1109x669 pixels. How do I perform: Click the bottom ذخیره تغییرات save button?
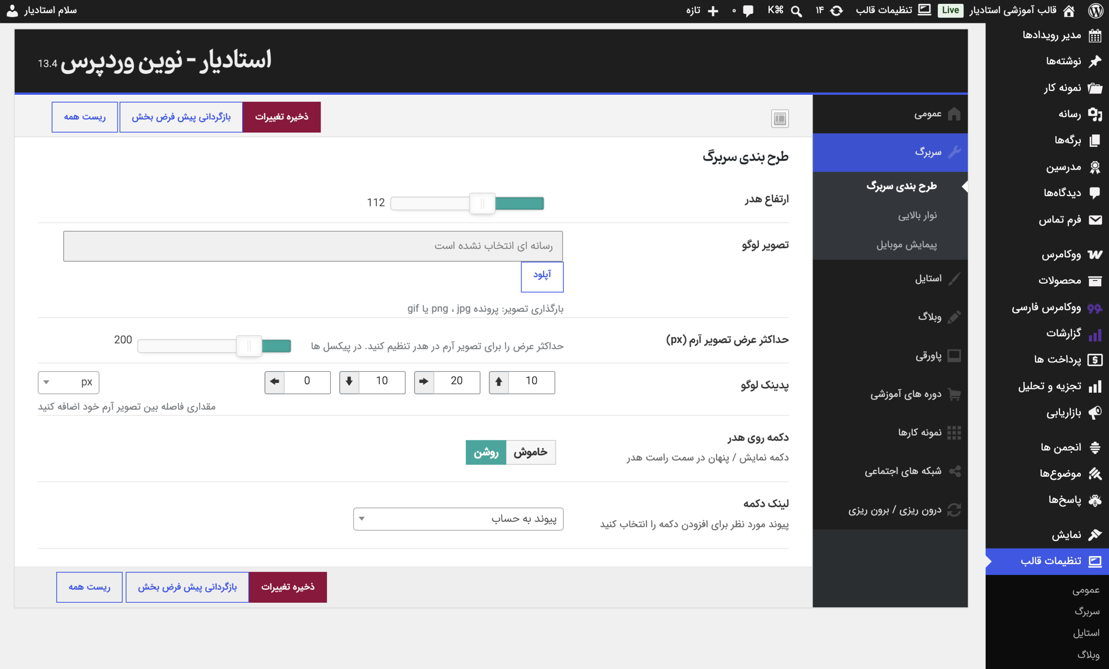288,587
